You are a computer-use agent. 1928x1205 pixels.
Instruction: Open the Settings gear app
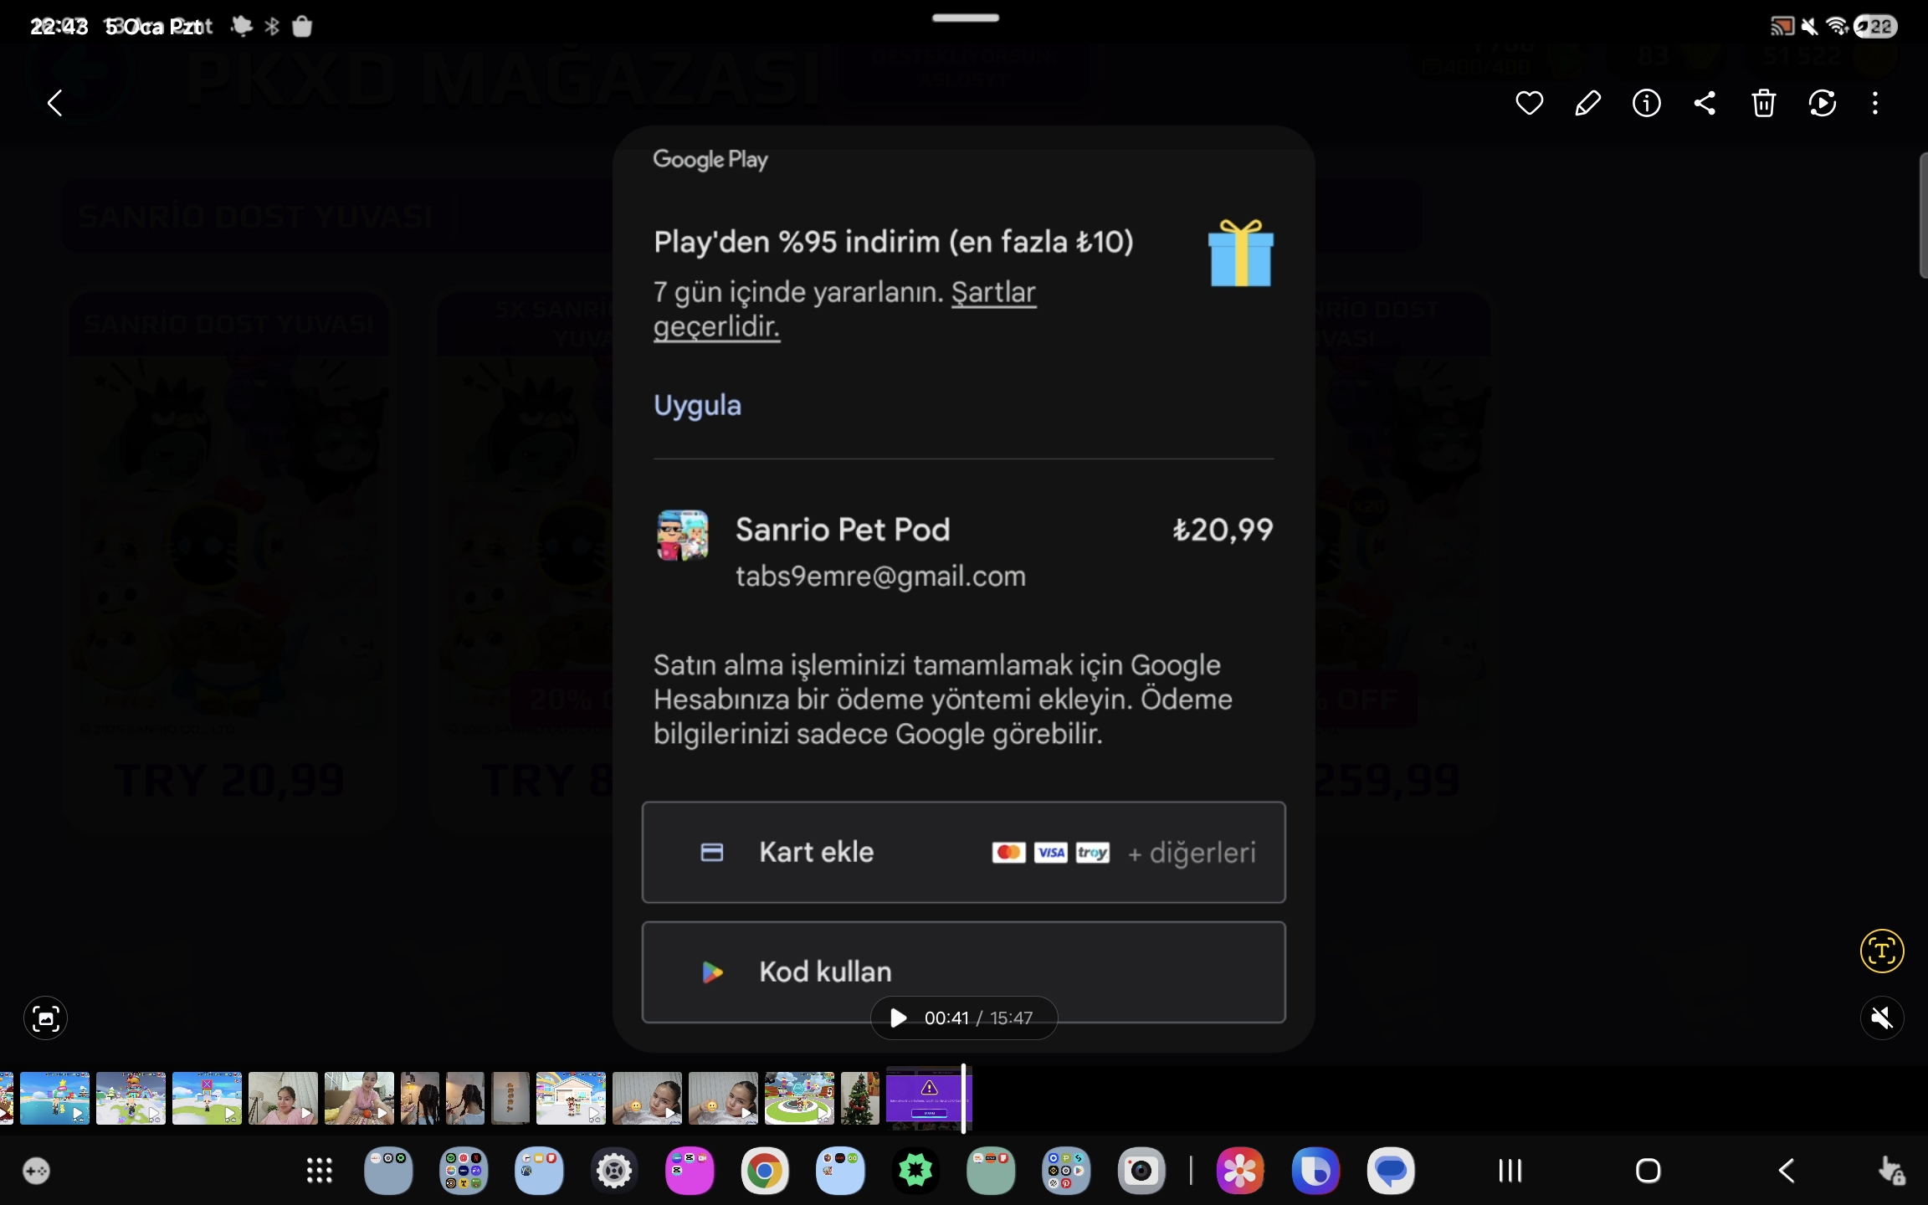coord(614,1171)
